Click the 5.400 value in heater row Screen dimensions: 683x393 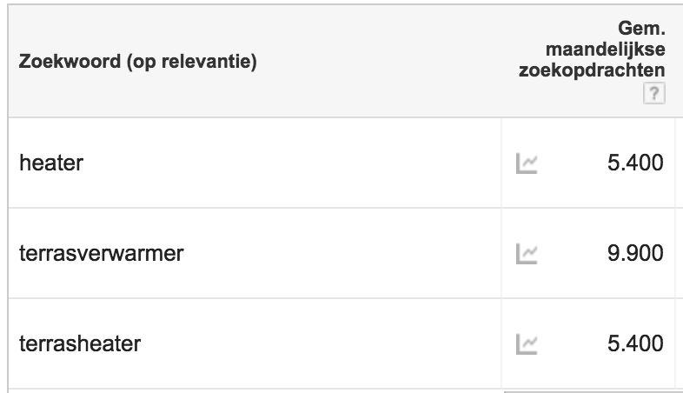tap(635, 163)
